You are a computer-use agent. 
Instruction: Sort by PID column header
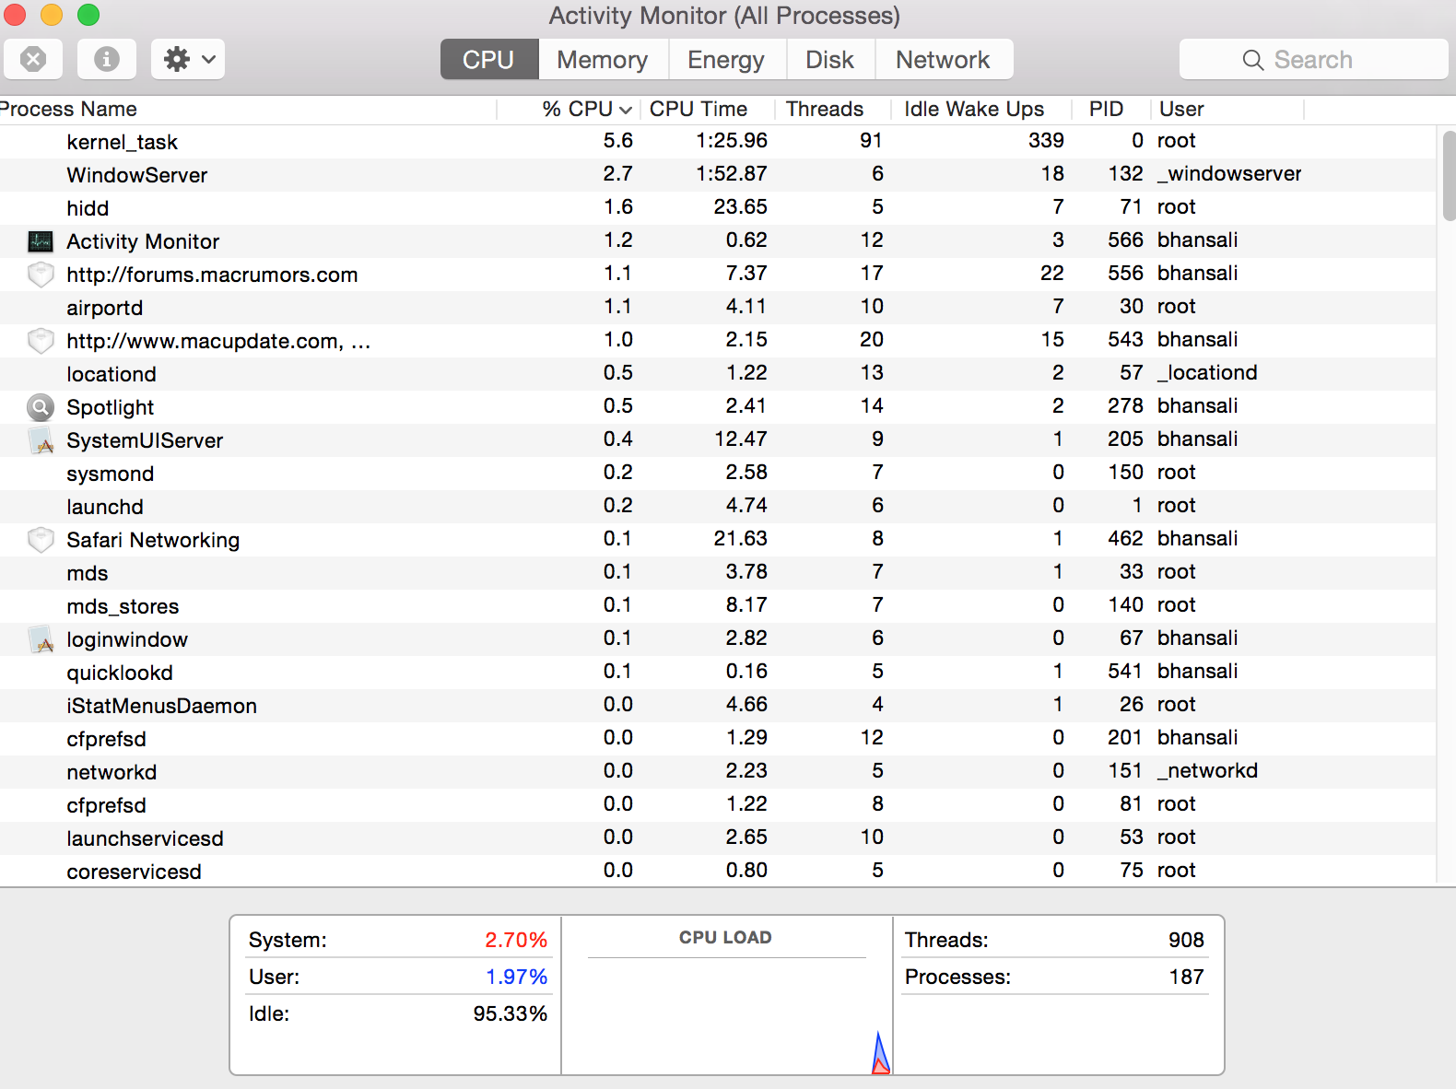1111,109
